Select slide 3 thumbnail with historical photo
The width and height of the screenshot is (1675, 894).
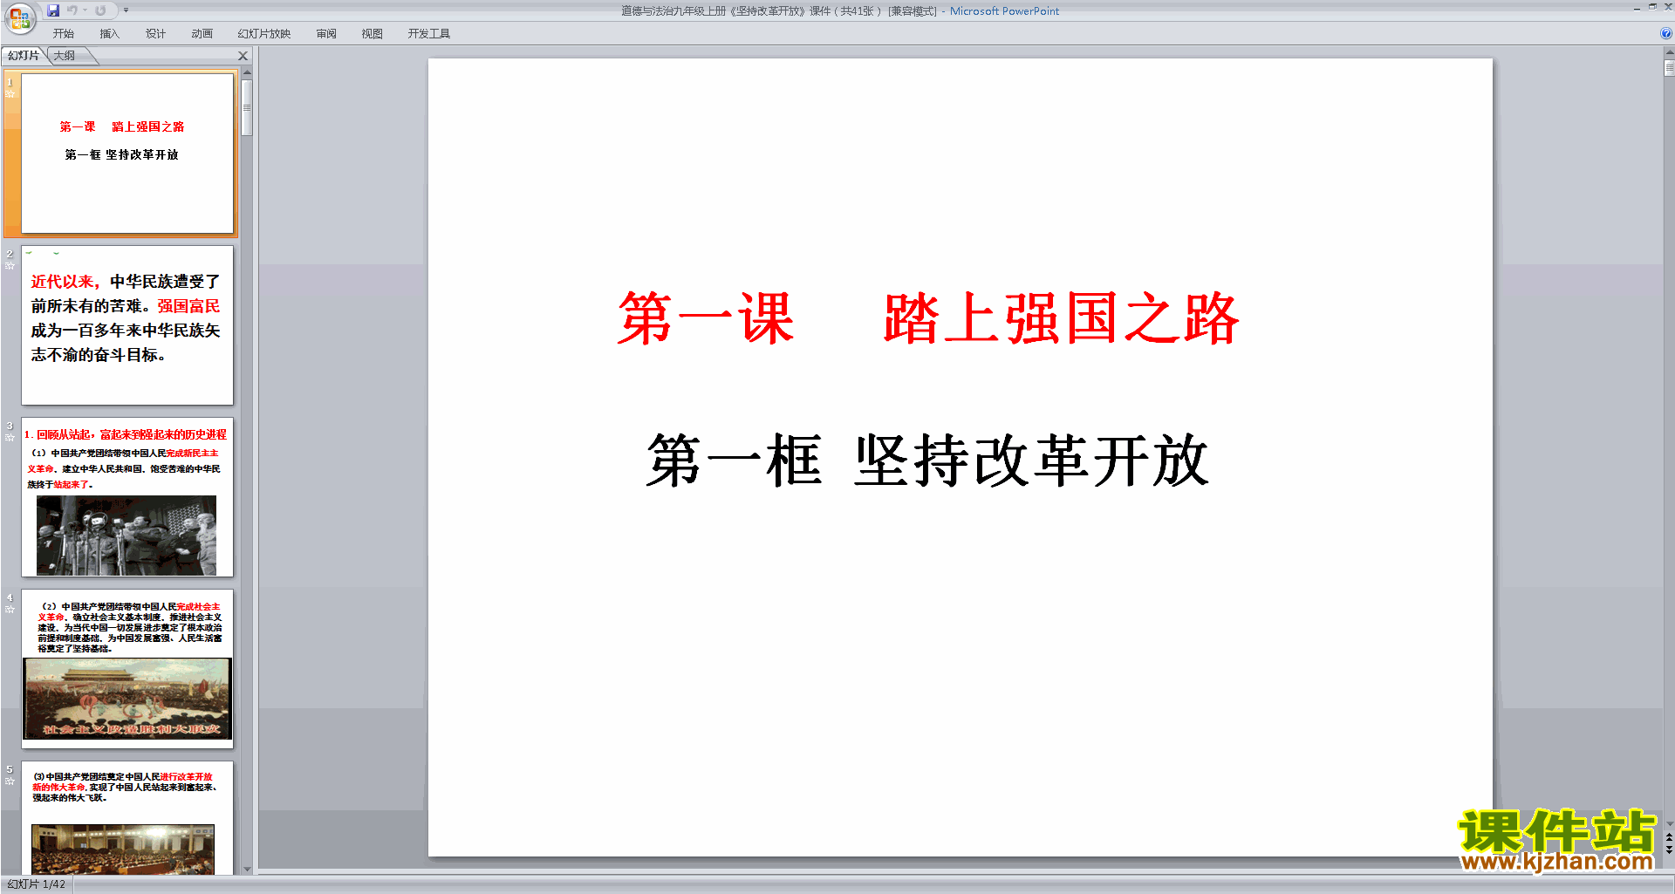(127, 497)
